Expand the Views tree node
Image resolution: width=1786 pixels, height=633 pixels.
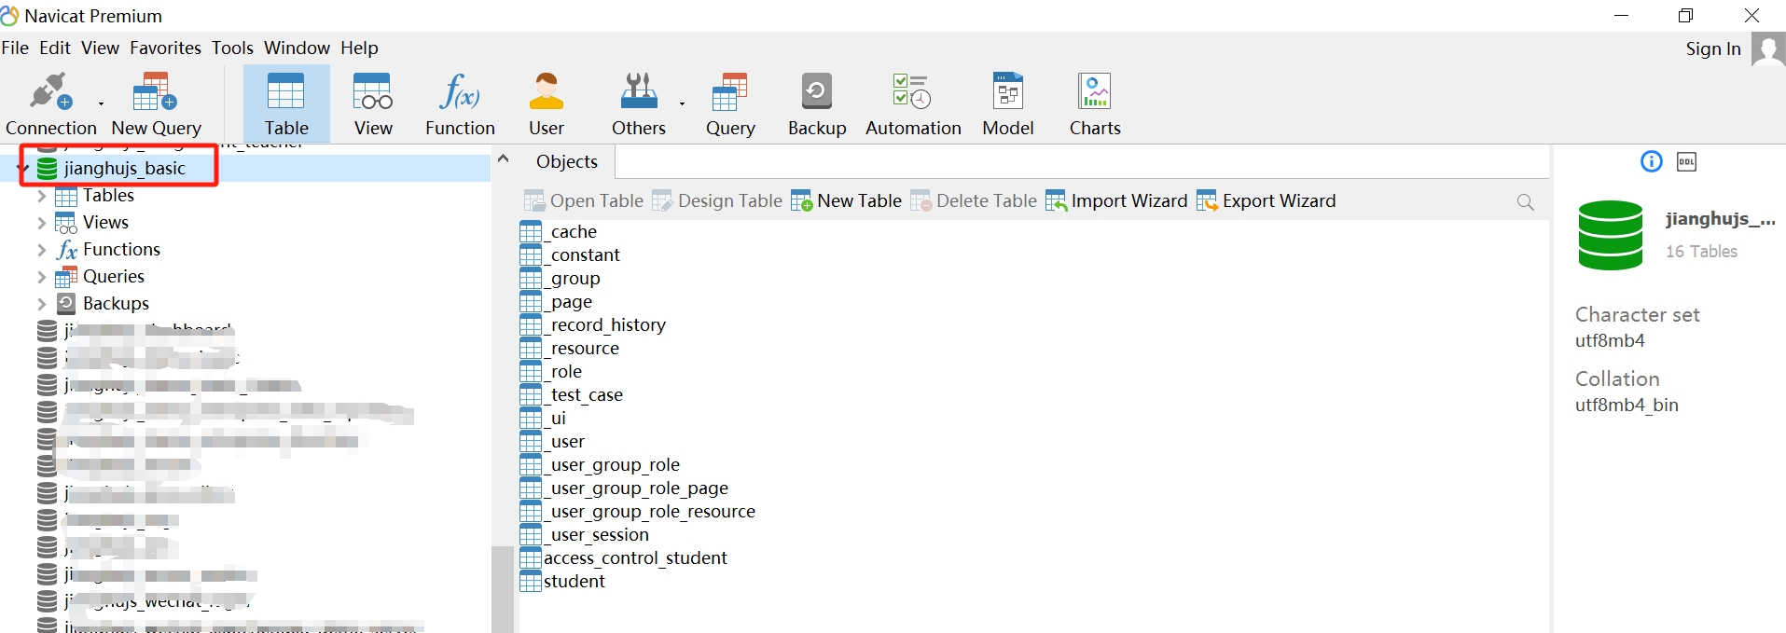[41, 223]
